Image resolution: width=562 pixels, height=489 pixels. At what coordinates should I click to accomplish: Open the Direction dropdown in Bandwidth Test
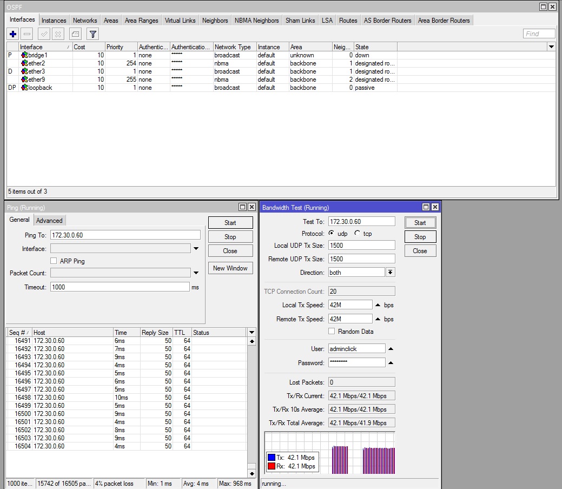(x=390, y=273)
